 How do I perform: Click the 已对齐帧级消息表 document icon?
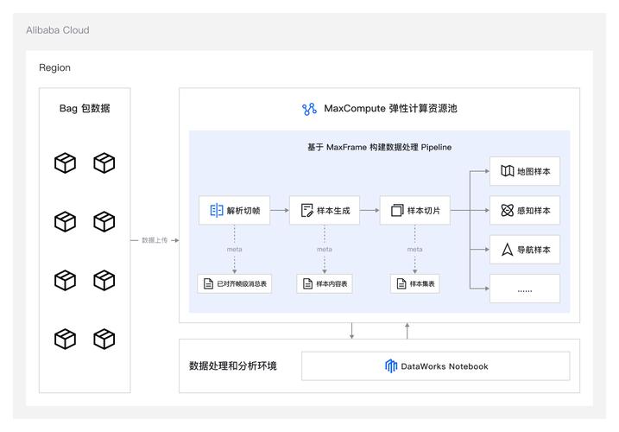(208, 283)
